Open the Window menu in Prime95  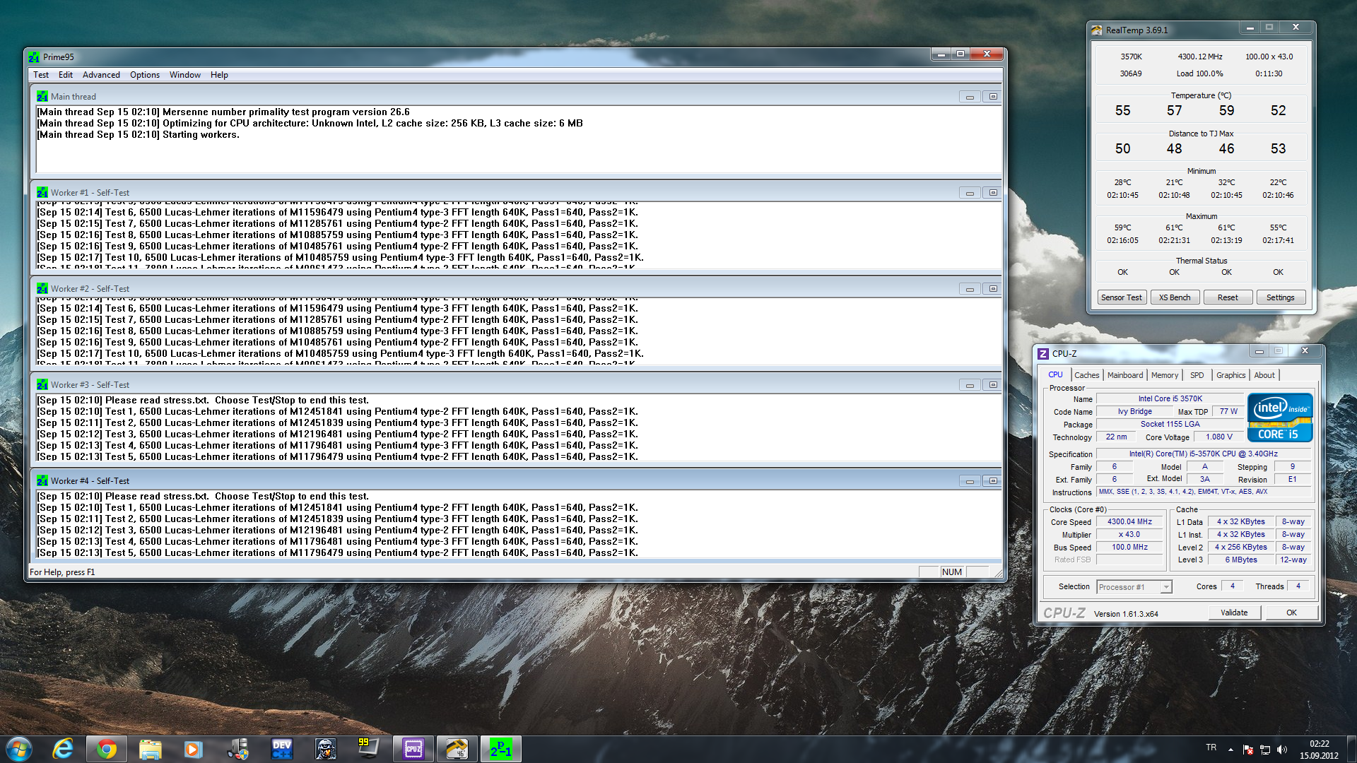(x=185, y=75)
